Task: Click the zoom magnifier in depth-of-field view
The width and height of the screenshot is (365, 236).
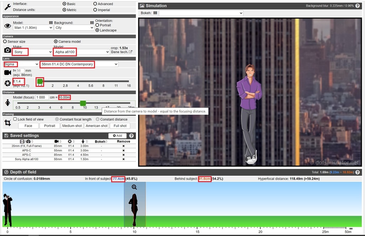Action: click(x=134, y=187)
